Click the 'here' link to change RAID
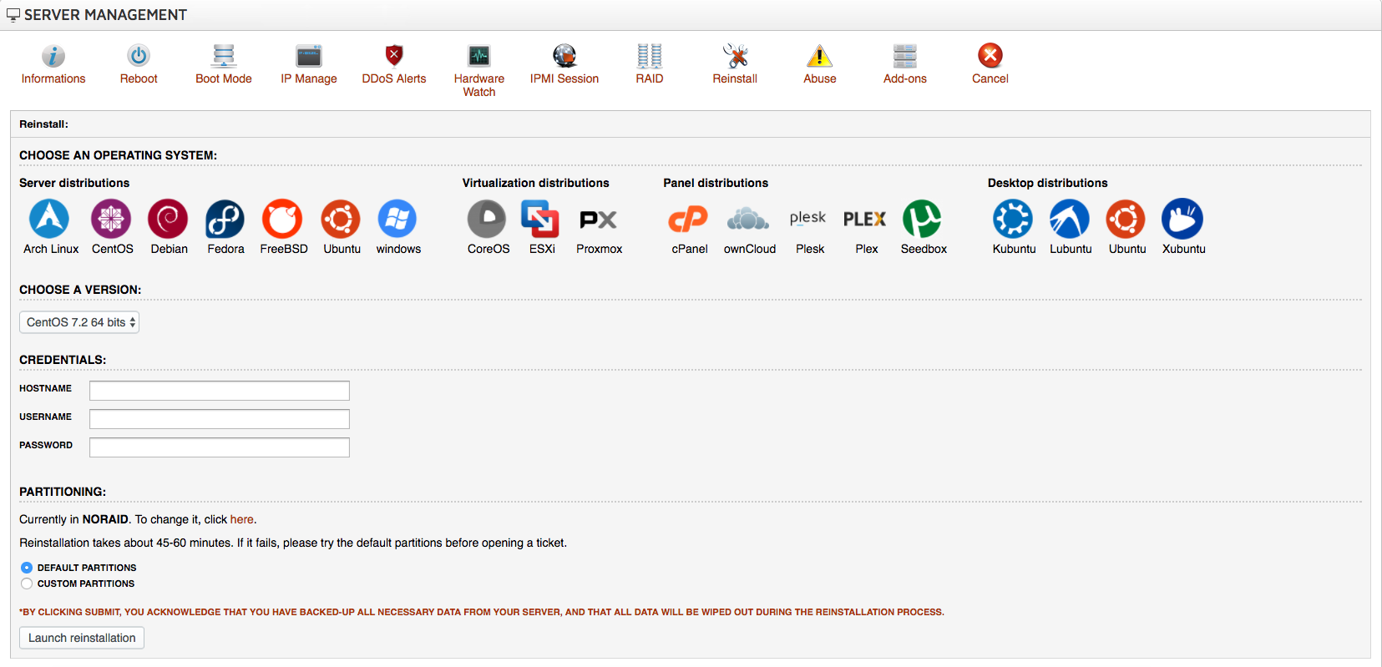 [x=241, y=519]
